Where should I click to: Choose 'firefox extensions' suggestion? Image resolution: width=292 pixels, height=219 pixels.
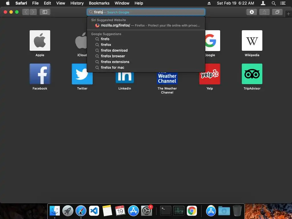click(x=146, y=62)
